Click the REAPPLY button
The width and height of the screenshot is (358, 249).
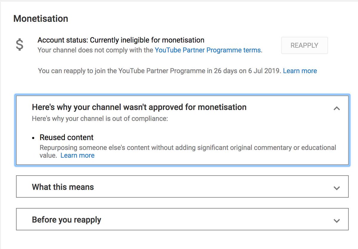coord(304,45)
